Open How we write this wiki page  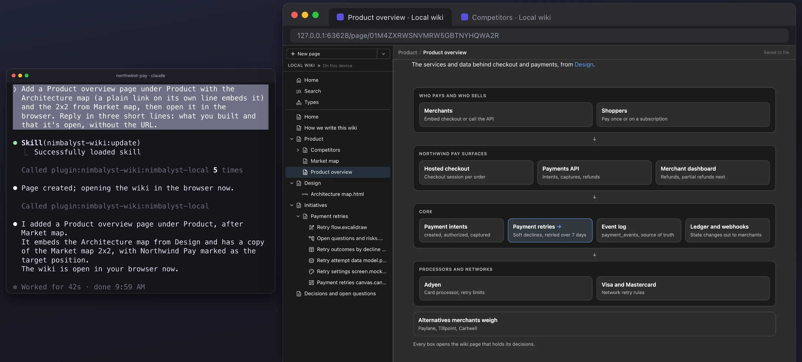click(x=337, y=128)
